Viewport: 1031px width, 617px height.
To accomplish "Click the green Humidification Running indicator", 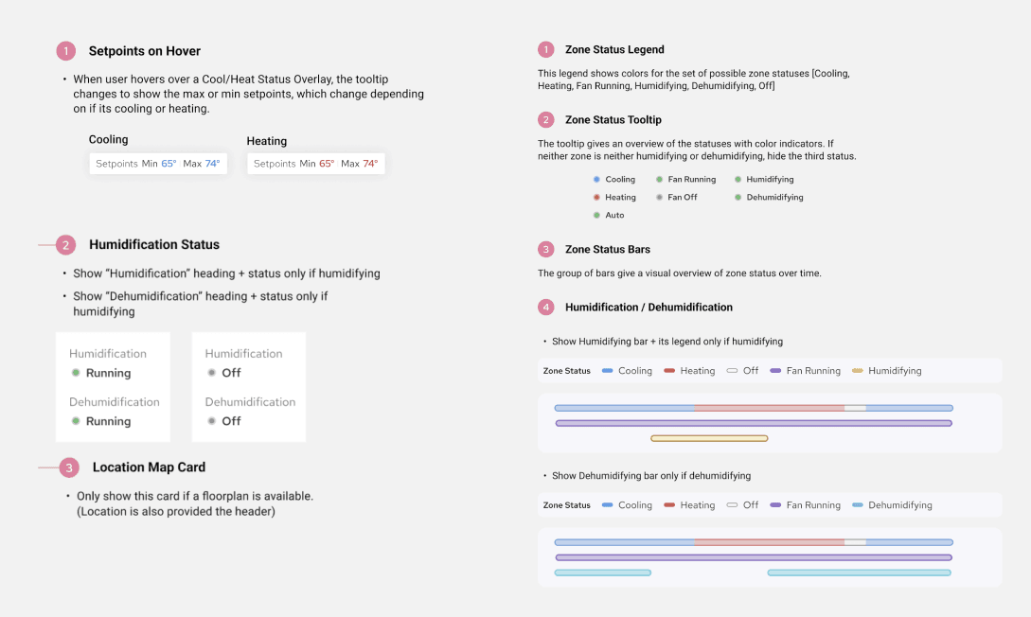I will click(x=76, y=373).
